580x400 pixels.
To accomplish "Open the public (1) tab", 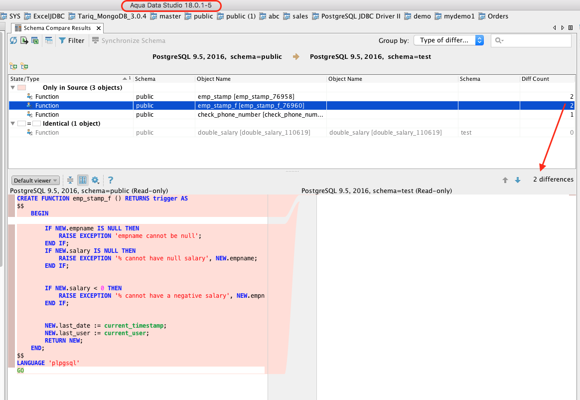I will [236, 16].
